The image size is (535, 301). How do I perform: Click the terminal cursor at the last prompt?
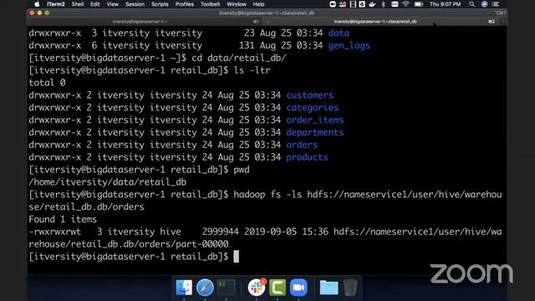pos(236,257)
